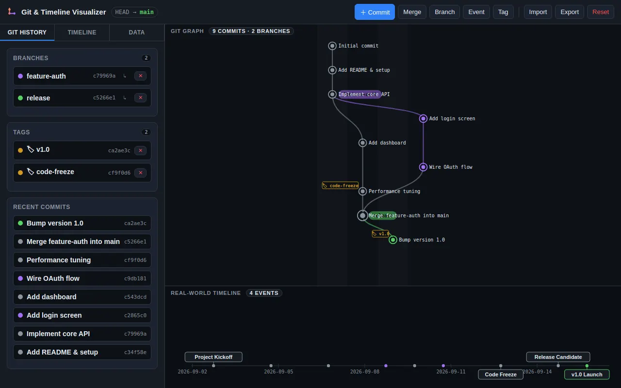This screenshot has height=388, width=621.
Task: Click the Branch button in toolbar
Action: click(x=444, y=12)
